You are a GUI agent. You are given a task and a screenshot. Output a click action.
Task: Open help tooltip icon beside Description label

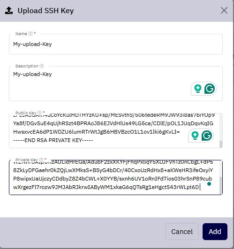click(42, 66)
